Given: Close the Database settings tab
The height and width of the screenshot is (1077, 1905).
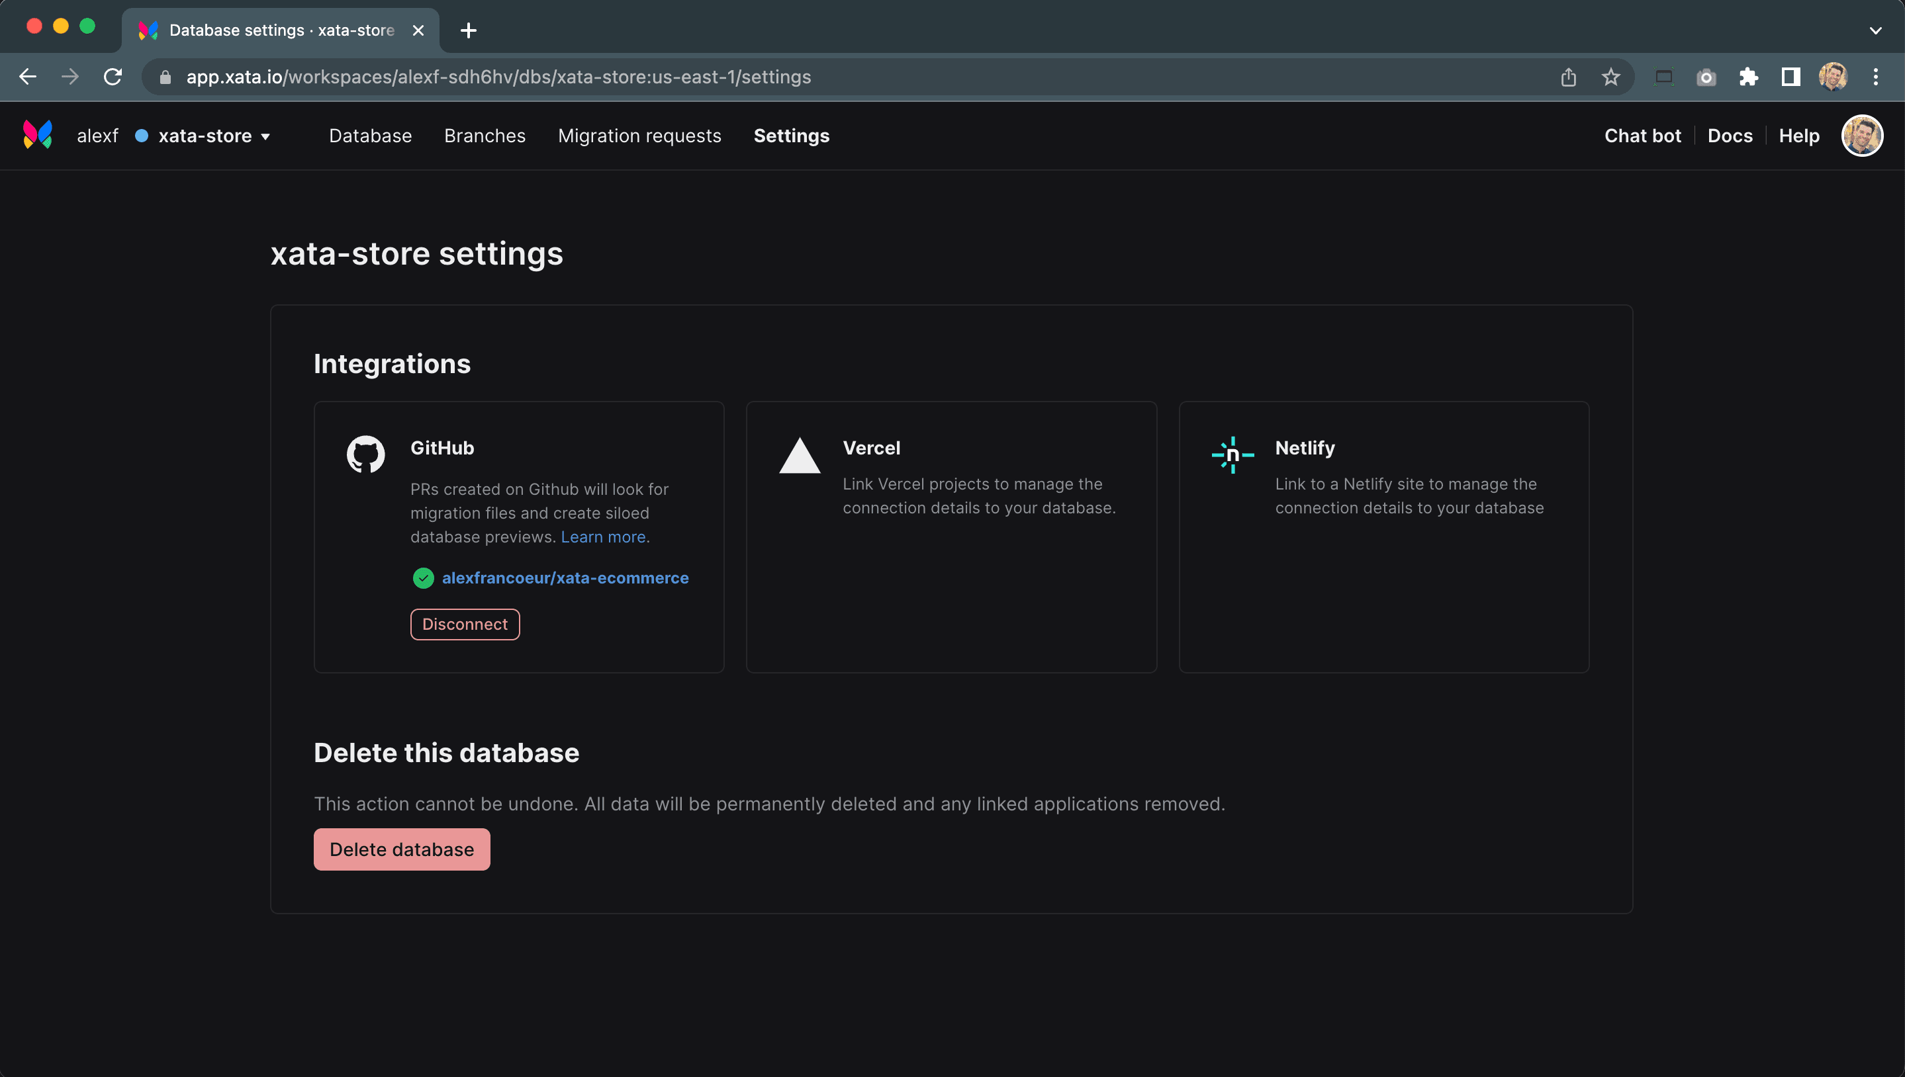Looking at the screenshot, I should pos(418,30).
